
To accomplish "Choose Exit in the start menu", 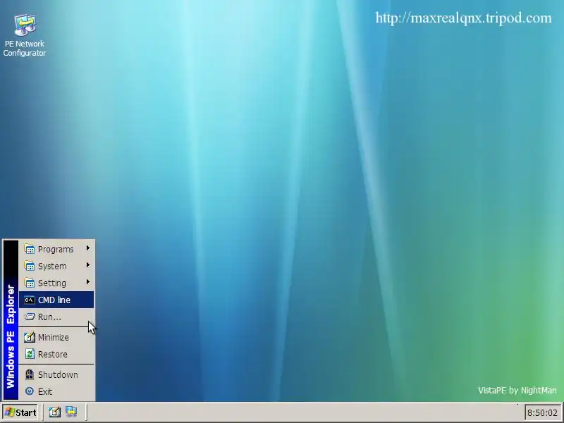I will tap(56, 391).
